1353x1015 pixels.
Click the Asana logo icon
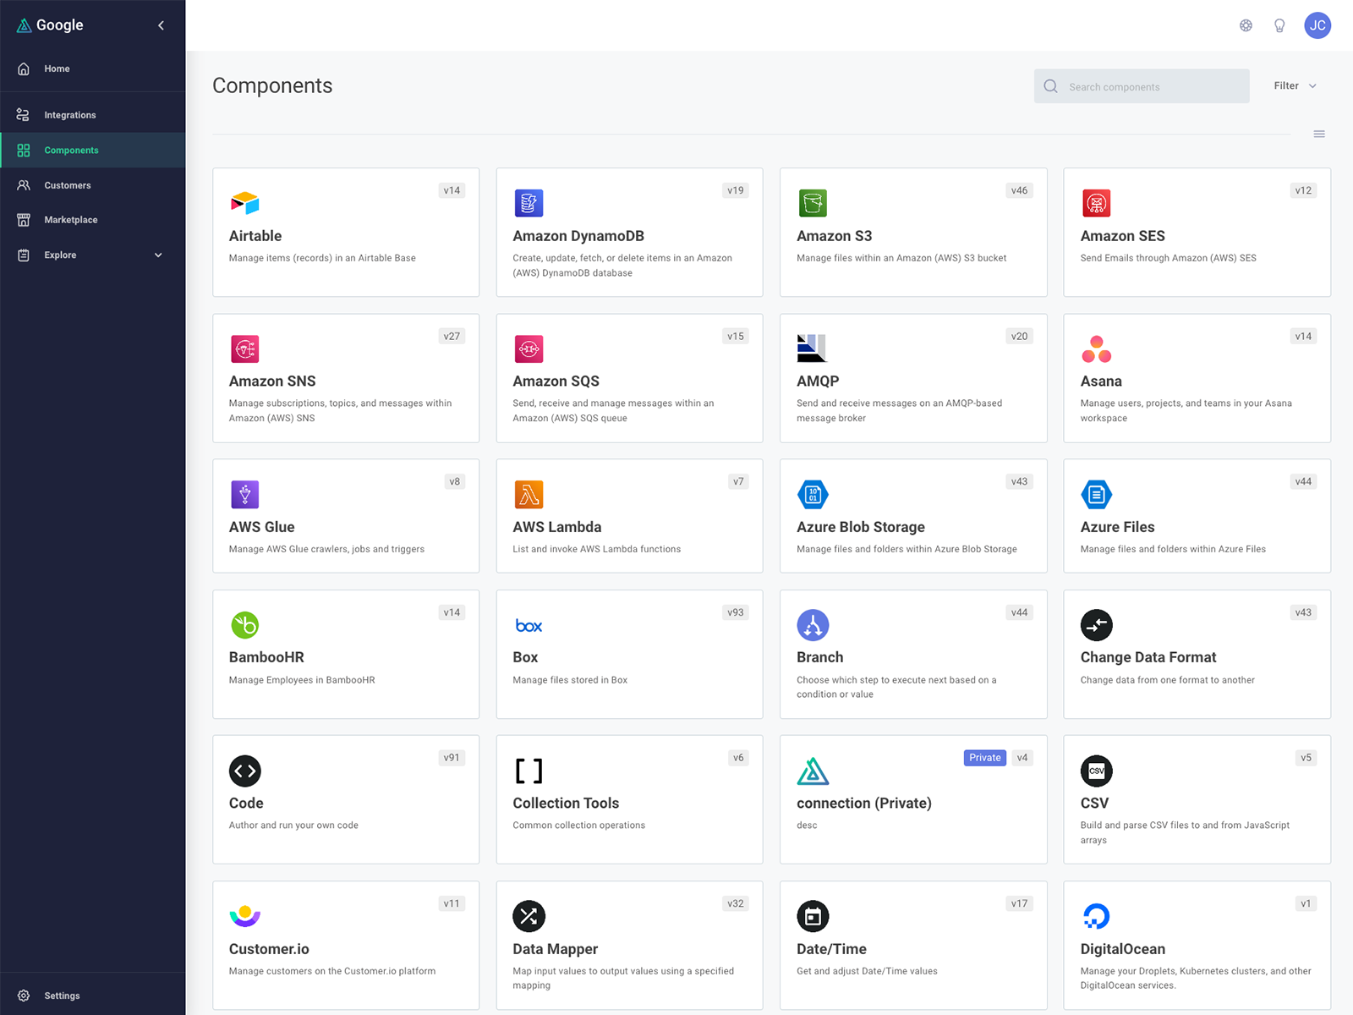point(1096,348)
